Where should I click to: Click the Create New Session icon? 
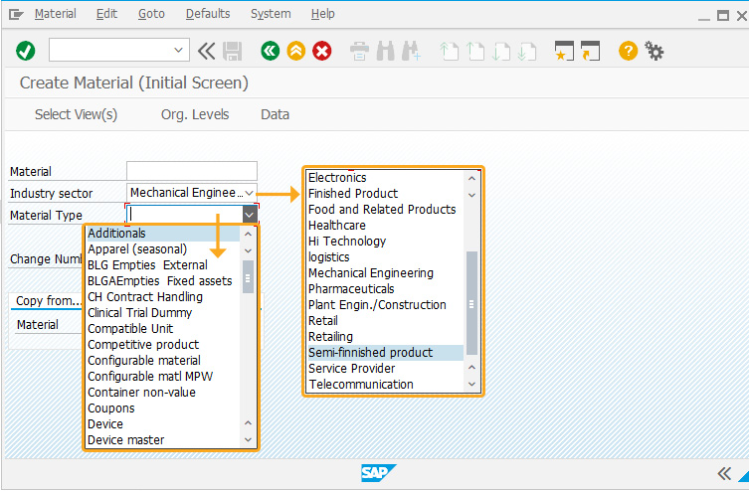[x=564, y=51]
